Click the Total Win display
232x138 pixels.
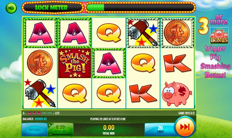[x=109, y=130]
